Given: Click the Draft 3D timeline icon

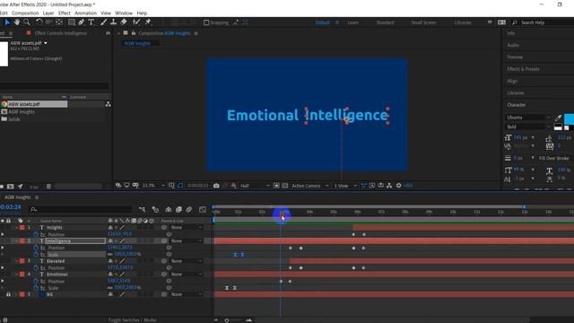Looking at the screenshot, I should (155, 209).
